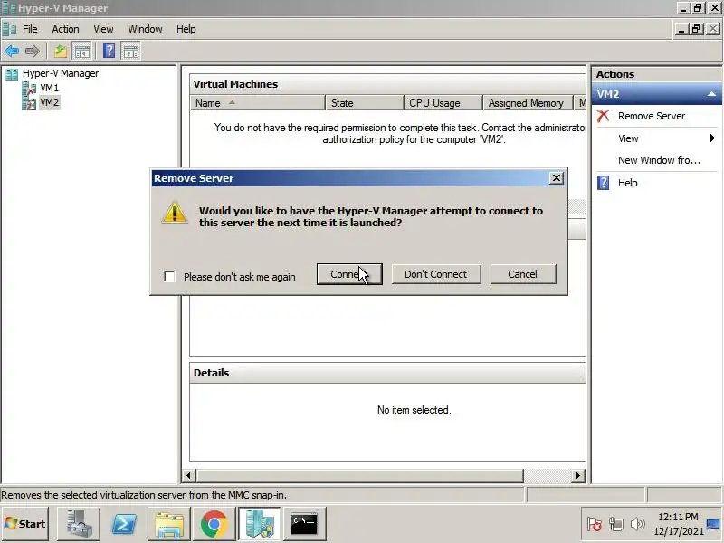Viewport: 724px width, 543px height.
Task: Open the Help menu
Action: [x=186, y=29]
